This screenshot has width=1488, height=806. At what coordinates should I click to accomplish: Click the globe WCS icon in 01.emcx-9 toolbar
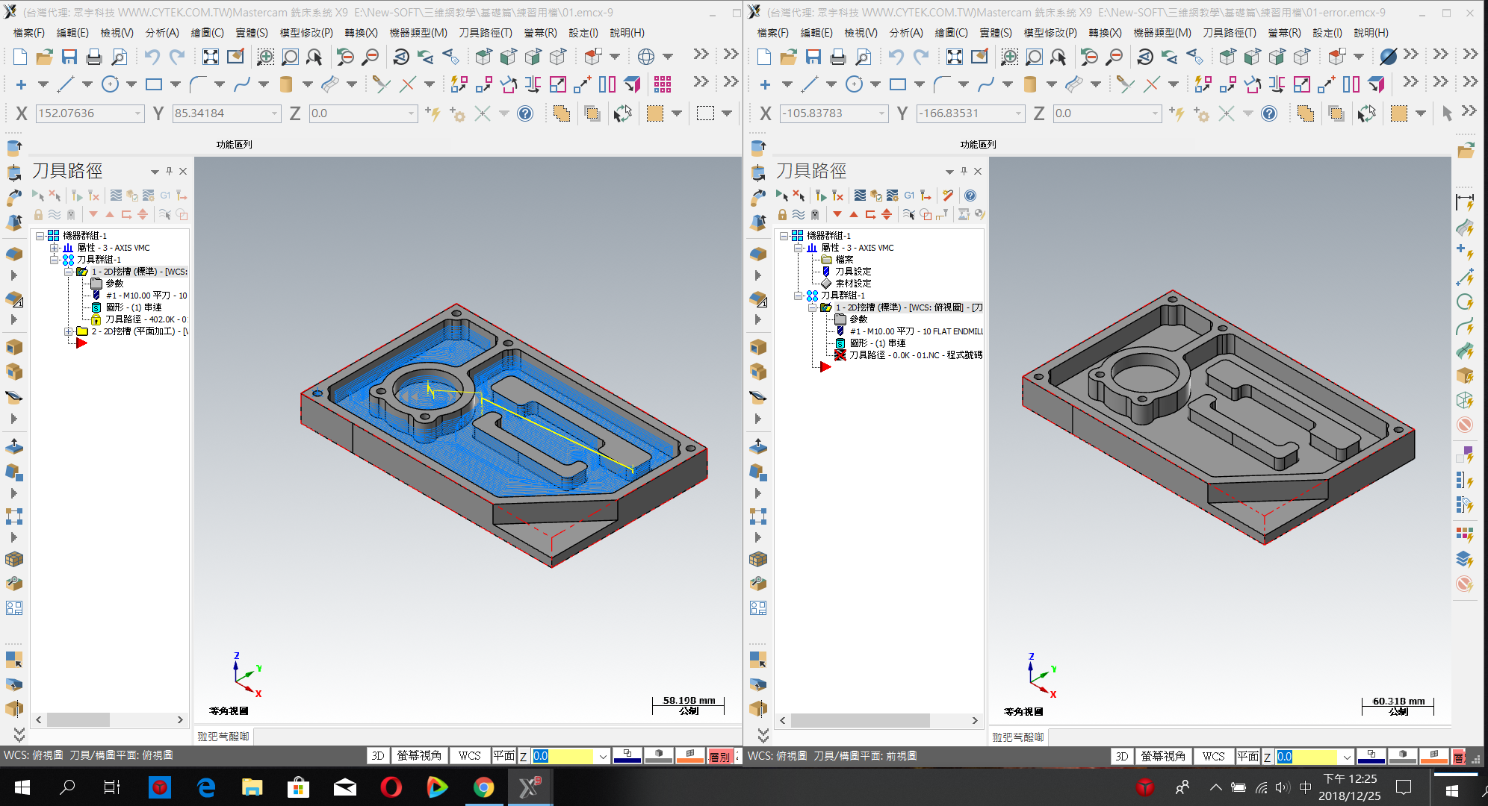tap(646, 57)
